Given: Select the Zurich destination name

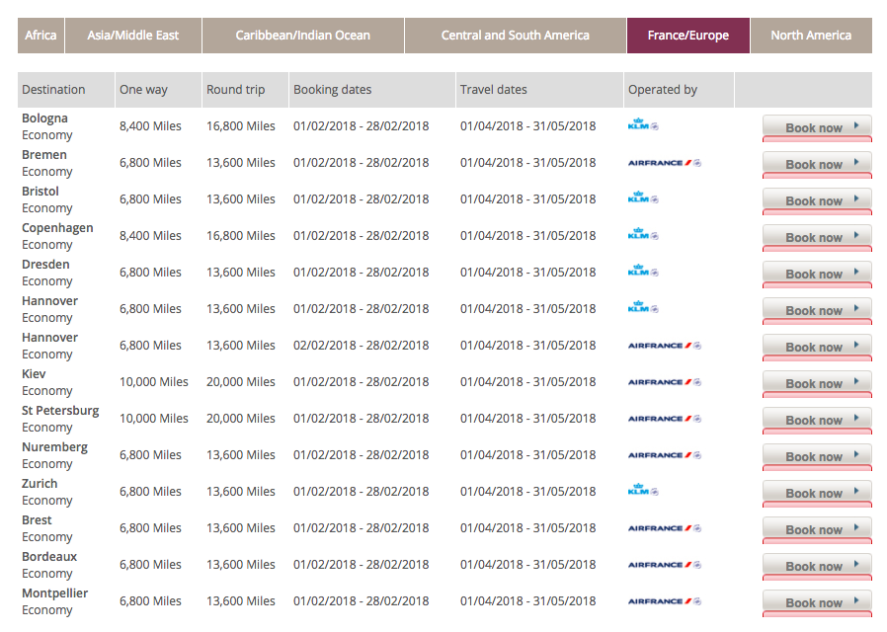Looking at the screenshot, I should coord(40,483).
